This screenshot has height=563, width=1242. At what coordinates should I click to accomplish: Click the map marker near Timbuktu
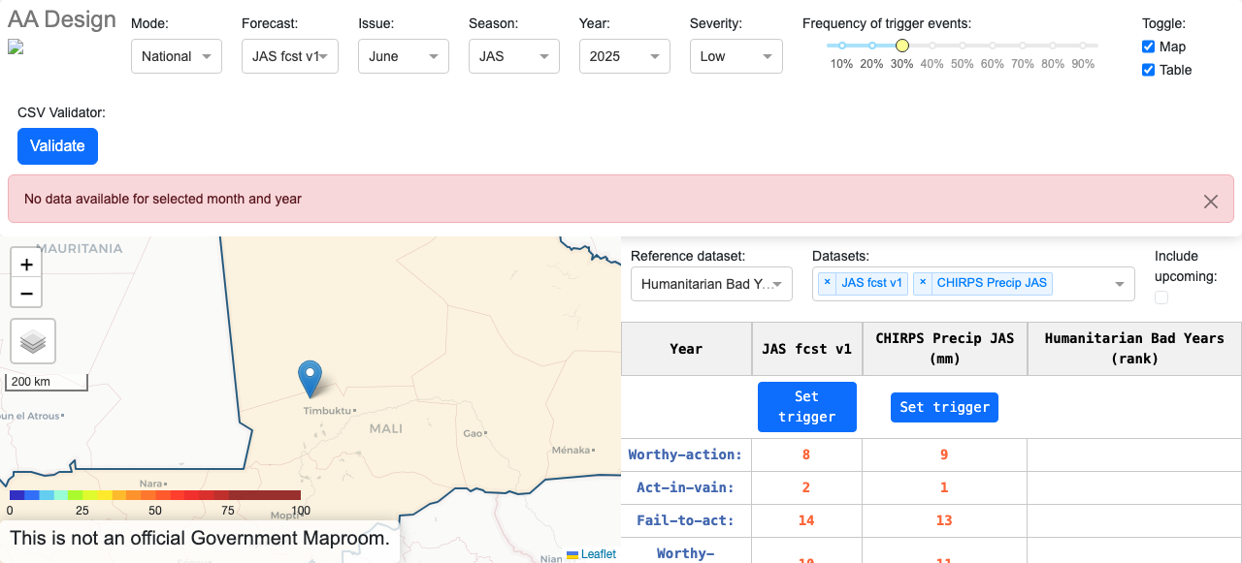(310, 378)
